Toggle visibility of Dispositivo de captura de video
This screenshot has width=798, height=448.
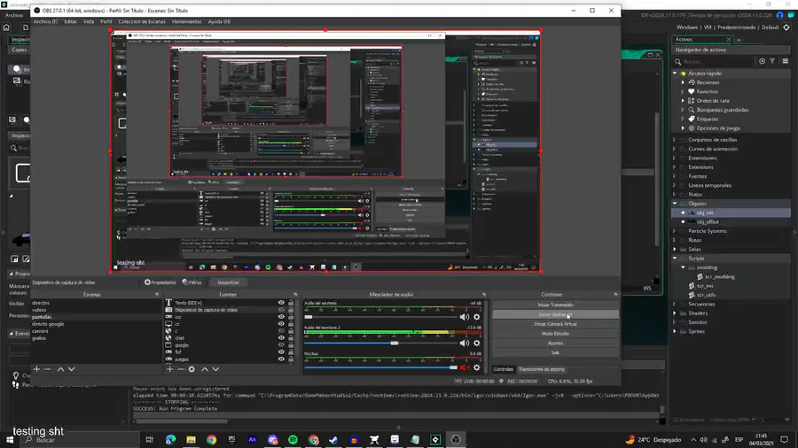(x=281, y=310)
